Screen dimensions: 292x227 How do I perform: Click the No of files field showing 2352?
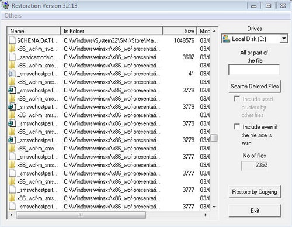[255, 166]
